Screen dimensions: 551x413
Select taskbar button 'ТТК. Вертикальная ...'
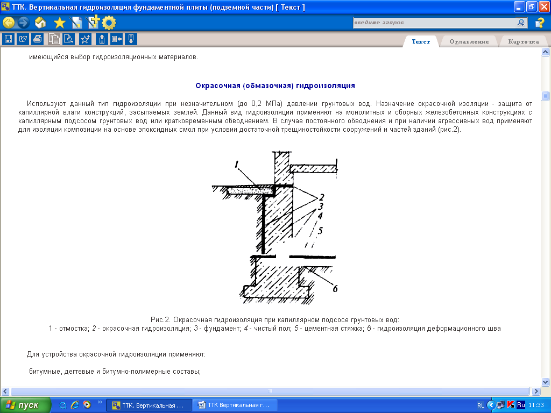(x=149, y=405)
